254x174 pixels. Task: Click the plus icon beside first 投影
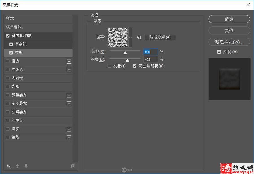pos(69,129)
